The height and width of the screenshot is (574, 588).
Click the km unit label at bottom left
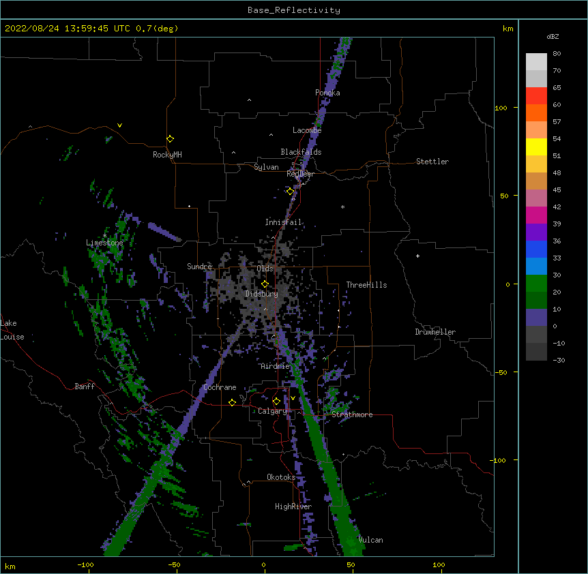tap(10, 567)
